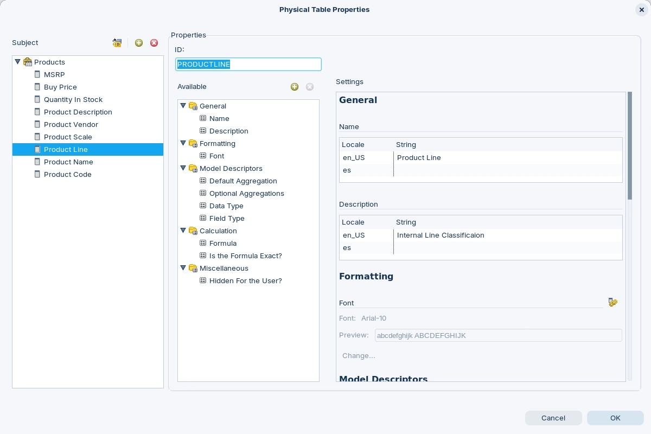Screen dimensions: 651x434
Task: Click the ID editor icon beside Subject
Action: [117, 43]
